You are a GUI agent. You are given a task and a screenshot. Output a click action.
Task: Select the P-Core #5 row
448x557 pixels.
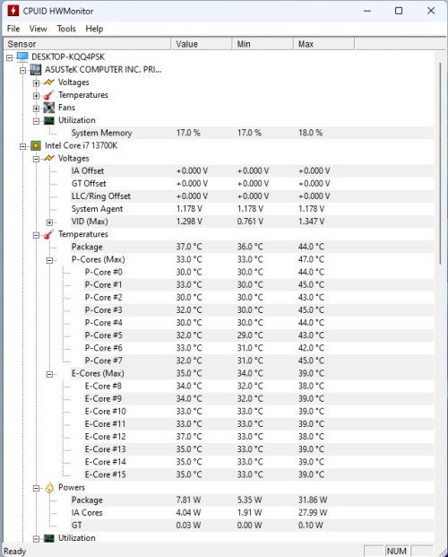point(258,335)
